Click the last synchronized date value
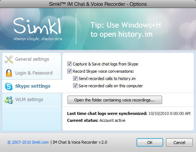Image resolution: width=196 pixels, height=152 pixels. (169, 113)
